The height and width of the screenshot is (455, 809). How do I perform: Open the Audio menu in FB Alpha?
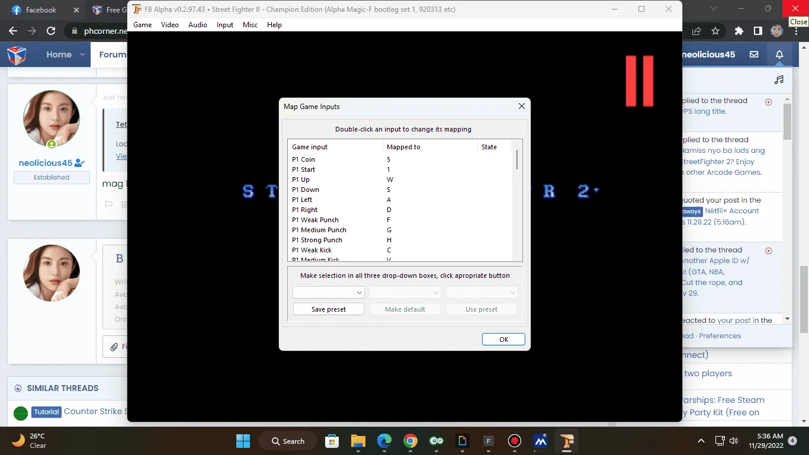coord(197,25)
